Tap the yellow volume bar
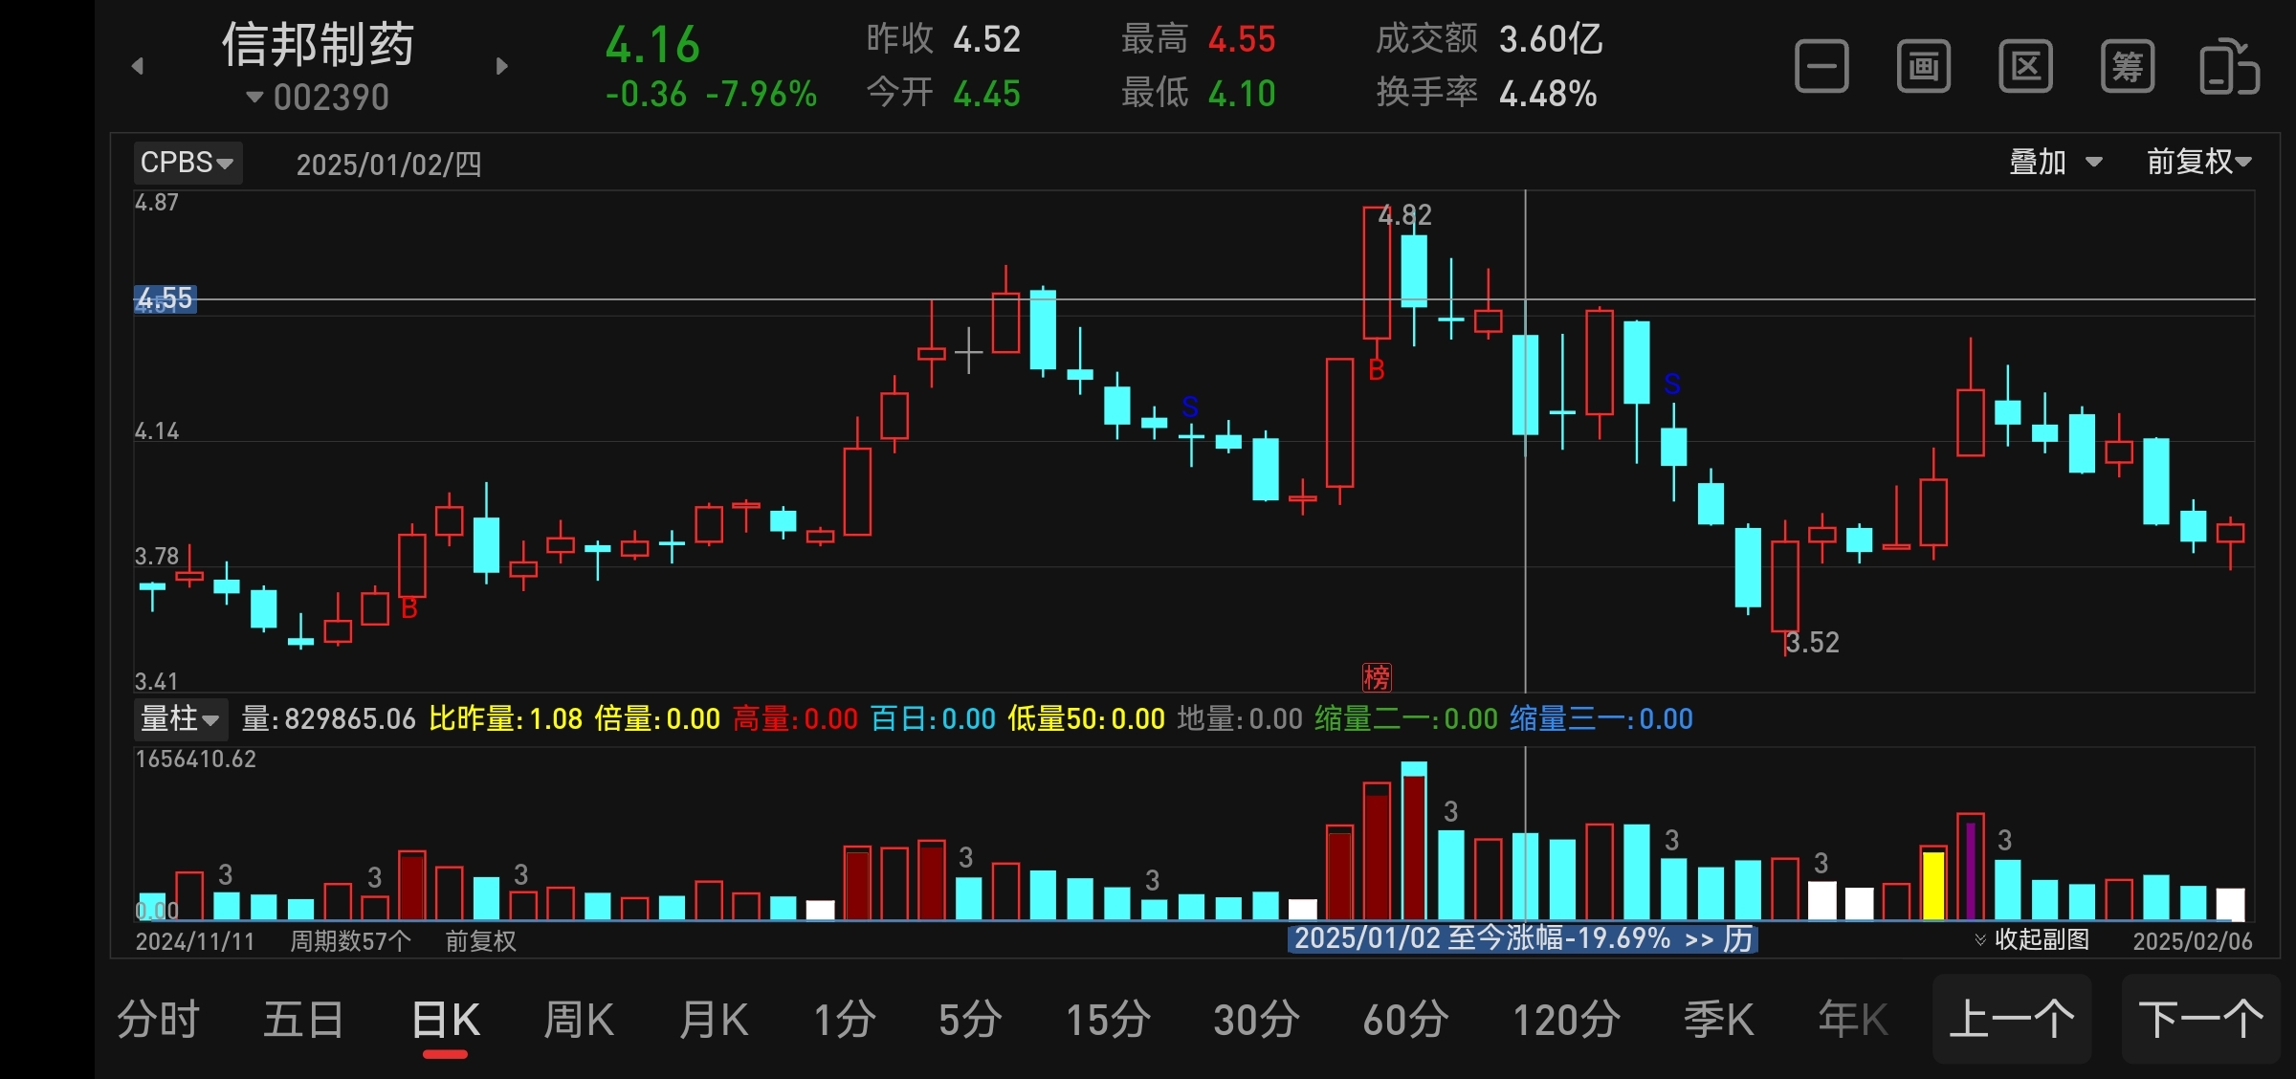This screenshot has height=1079, width=2296. (1933, 885)
